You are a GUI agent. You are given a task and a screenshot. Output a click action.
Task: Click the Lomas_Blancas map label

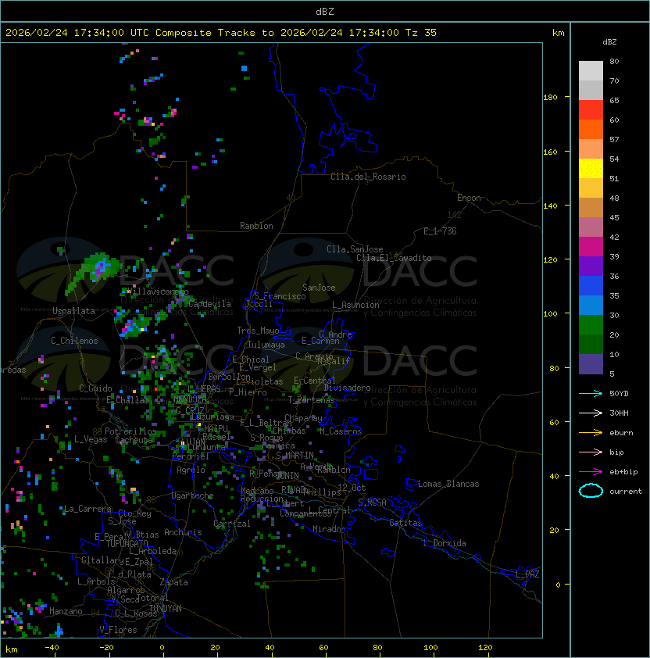448,484
